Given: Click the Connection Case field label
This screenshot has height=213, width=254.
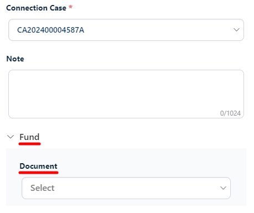Looking at the screenshot, I should (x=36, y=8).
